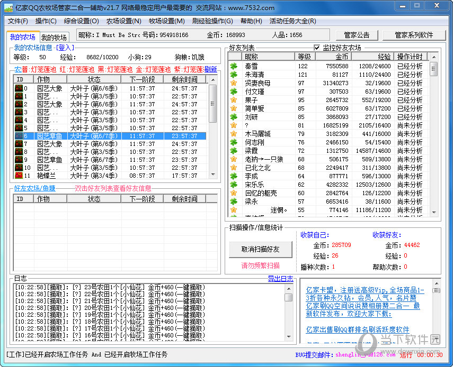
Task: Click the star icon beside friend 简单爱
Action: tap(234, 108)
